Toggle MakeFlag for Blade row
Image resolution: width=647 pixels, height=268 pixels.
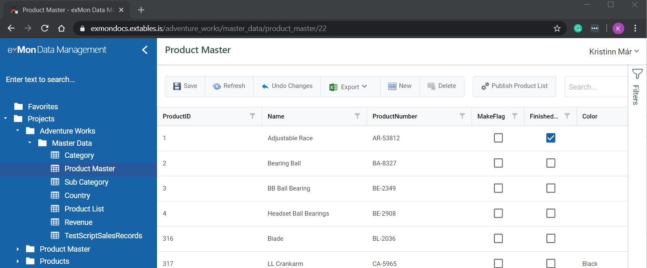pyautogui.click(x=498, y=238)
